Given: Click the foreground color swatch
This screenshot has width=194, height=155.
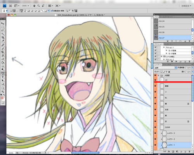Looking at the screenshot, I should pyautogui.click(x=2, y=98).
